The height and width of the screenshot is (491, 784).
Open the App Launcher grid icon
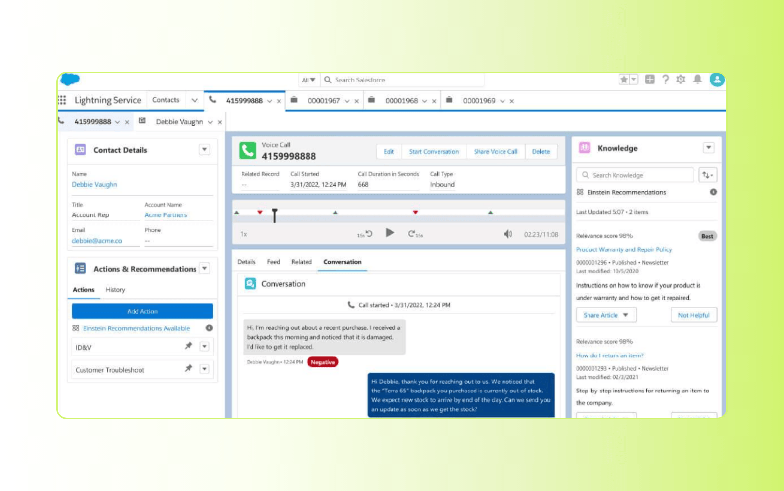(x=62, y=100)
